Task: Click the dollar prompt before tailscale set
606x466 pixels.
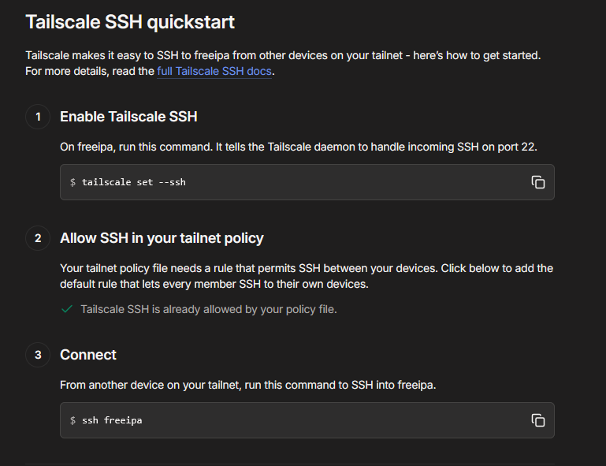Action: coord(72,182)
